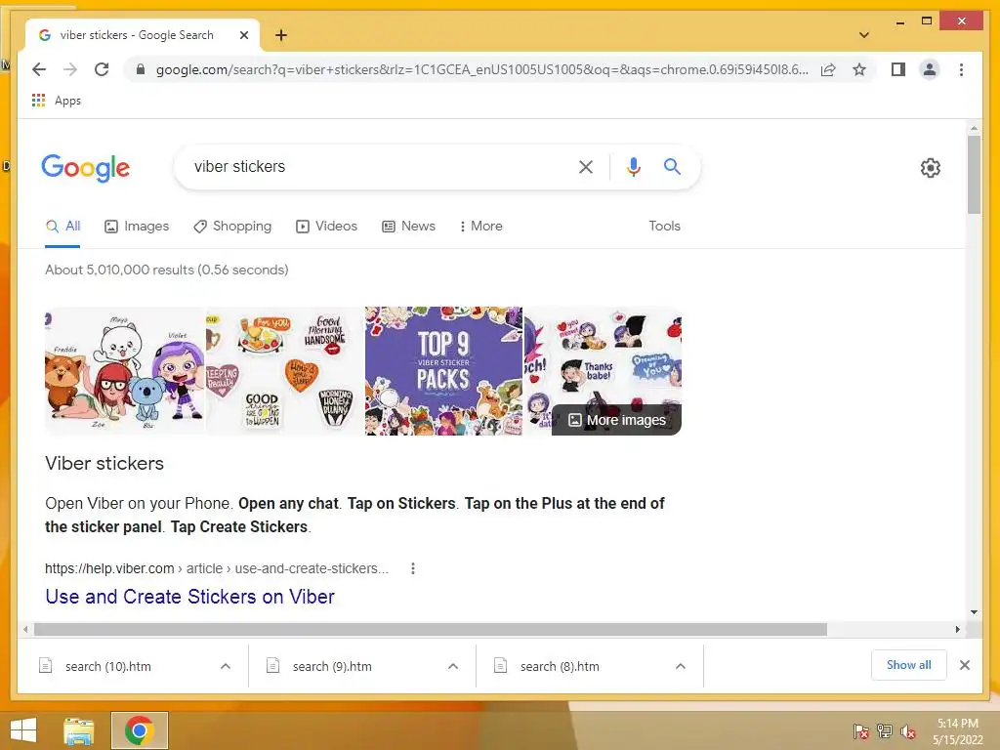This screenshot has width=1000, height=750.
Task: Open File Explorer from the taskbar
Action: [x=79, y=730]
